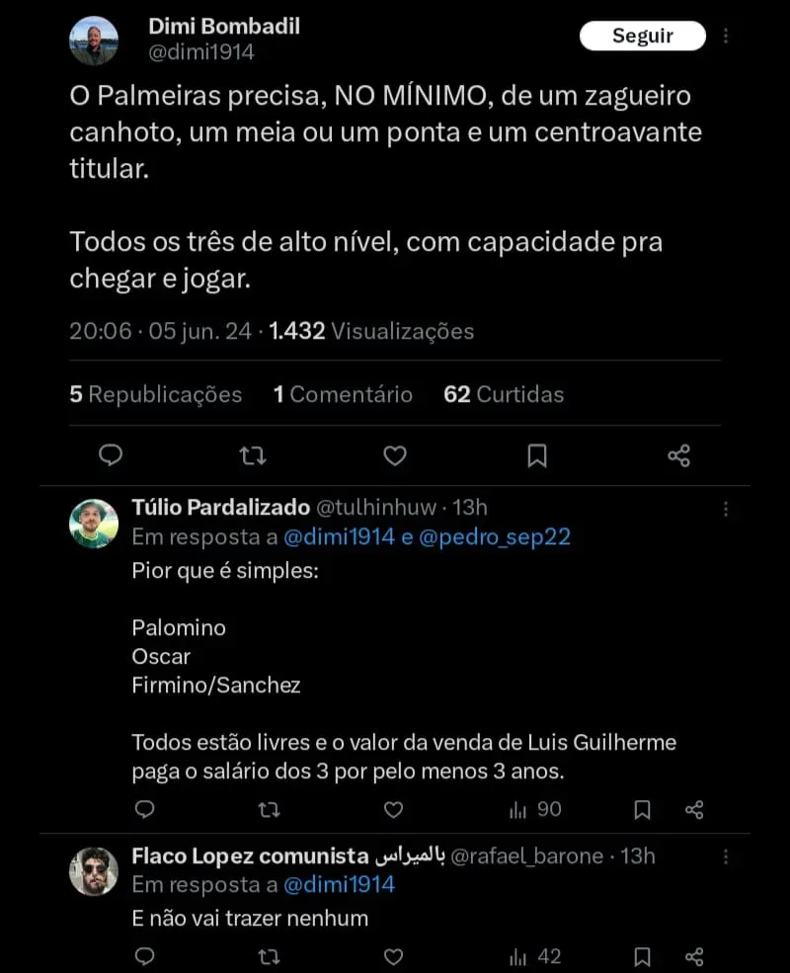Share the Flaco Lopez comunista reply
The width and height of the screenshot is (790, 973).
694,956
